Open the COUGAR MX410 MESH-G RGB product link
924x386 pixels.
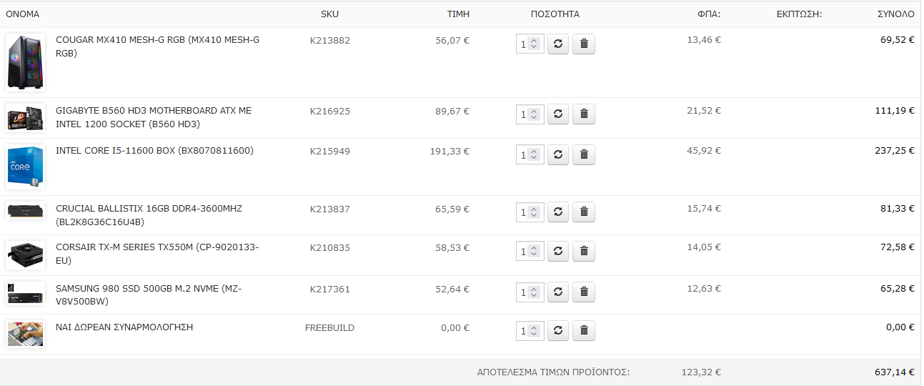[x=157, y=46]
